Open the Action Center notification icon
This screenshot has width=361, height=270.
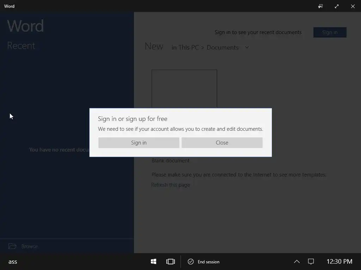(x=311, y=262)
